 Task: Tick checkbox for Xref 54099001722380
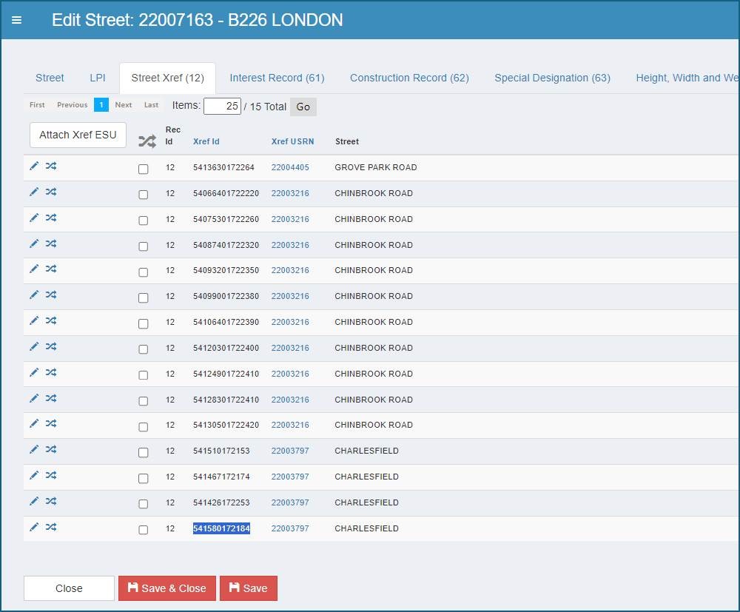[144, 297]
